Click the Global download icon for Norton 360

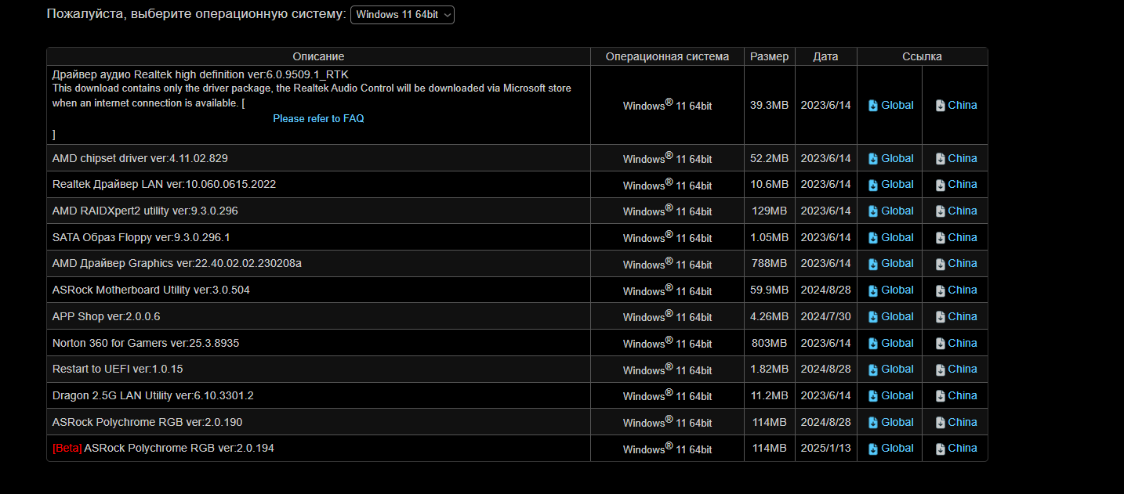coord(873,344)
